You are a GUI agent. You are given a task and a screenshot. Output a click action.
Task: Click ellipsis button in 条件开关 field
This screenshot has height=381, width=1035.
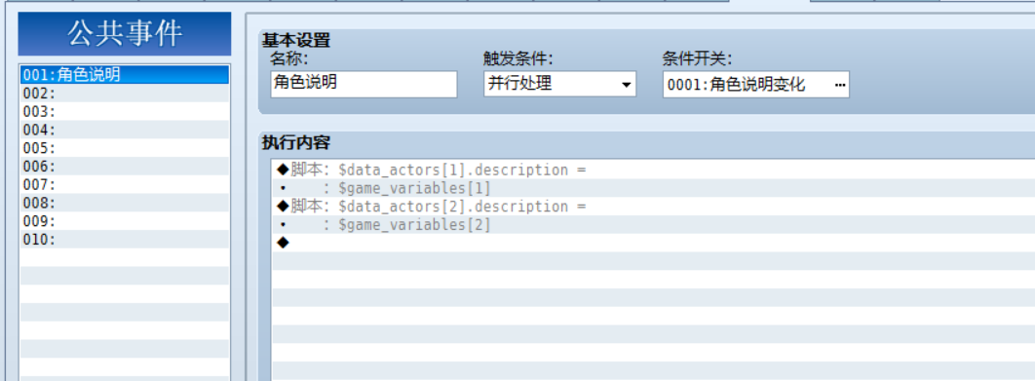(840, 85)
